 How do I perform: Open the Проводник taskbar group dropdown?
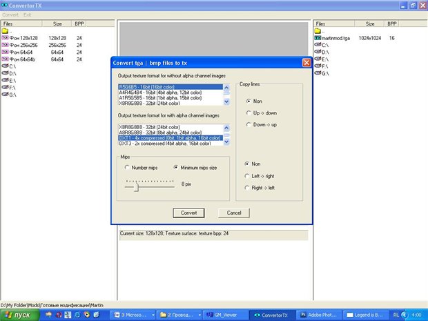pyautogui.click(x=200, y=315)
